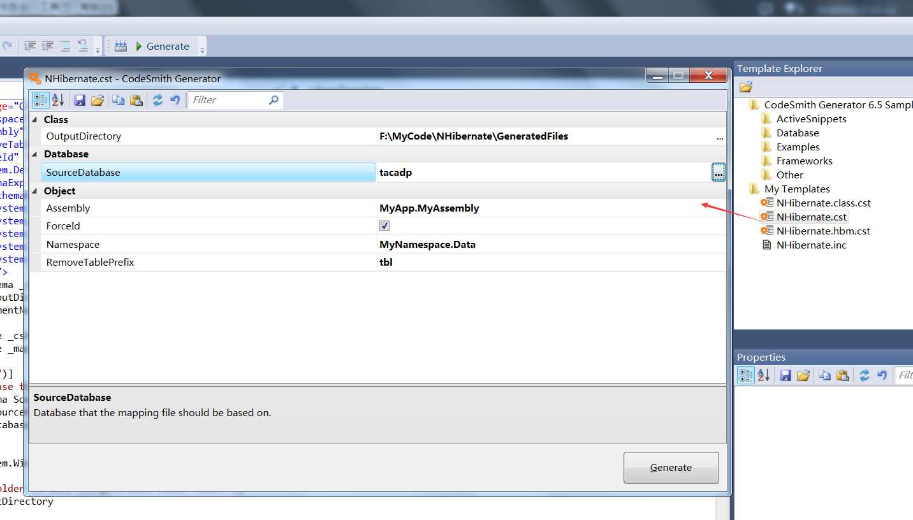Click the Properties panel title bar

point(823,357)
